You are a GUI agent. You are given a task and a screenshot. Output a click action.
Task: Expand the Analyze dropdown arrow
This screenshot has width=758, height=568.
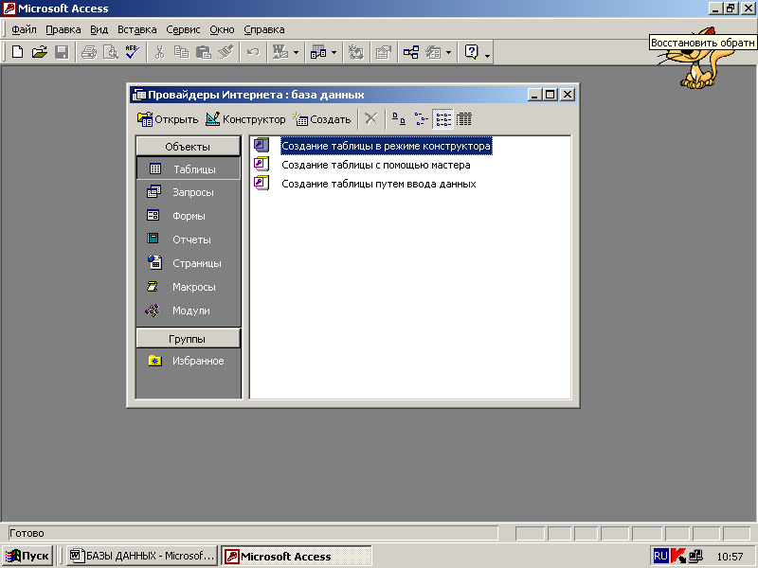tap(334, 52)
